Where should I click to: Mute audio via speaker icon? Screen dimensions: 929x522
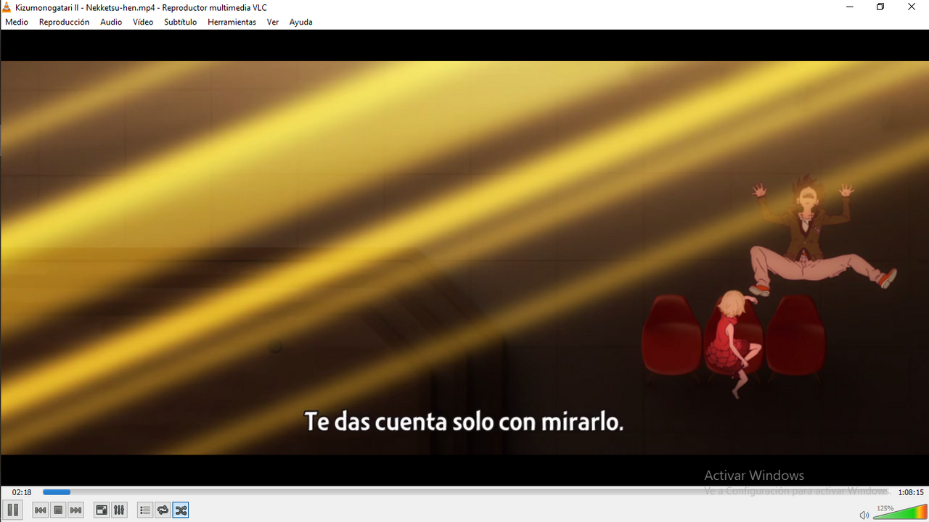[x=864, y=515]
